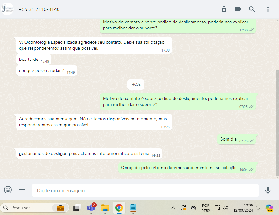Select the "VJ Odontologia Especializada agradece" message
Viewport: 279px width, 215px height.
(94, 45)
